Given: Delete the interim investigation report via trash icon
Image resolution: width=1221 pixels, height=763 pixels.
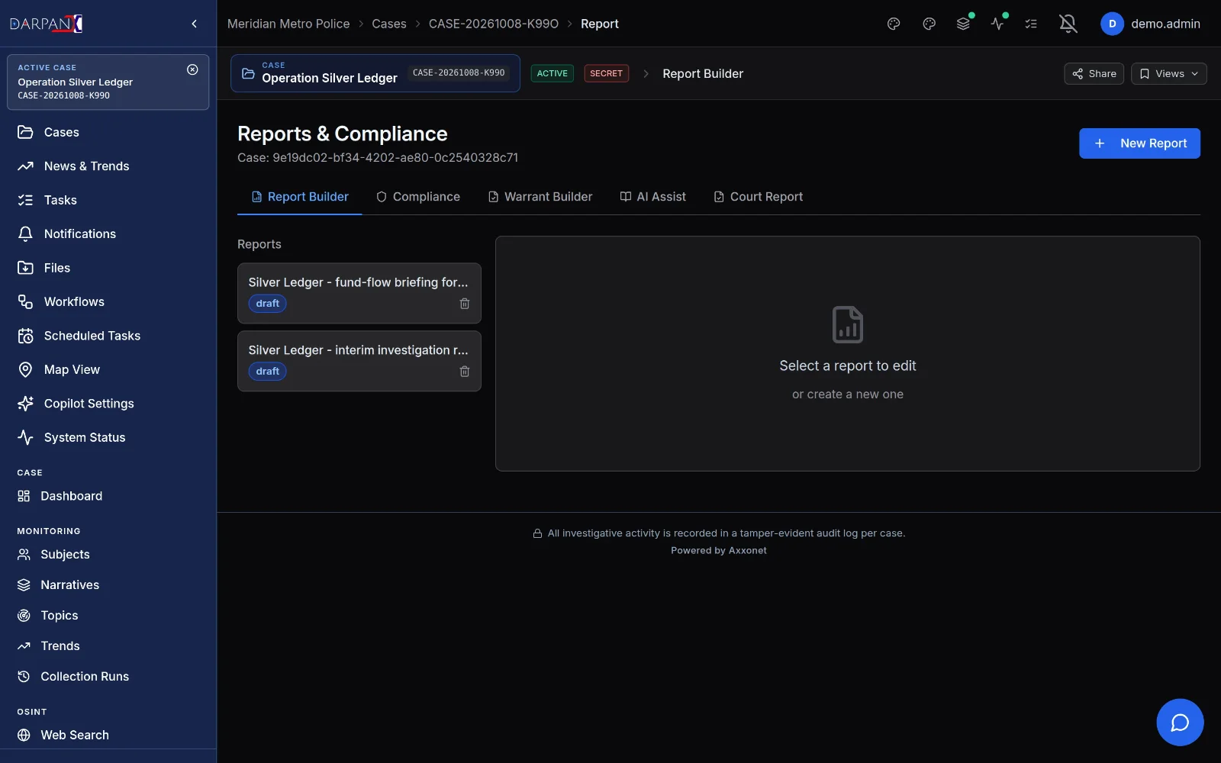Looking at the screenshot, I should [x=464, y=372].
